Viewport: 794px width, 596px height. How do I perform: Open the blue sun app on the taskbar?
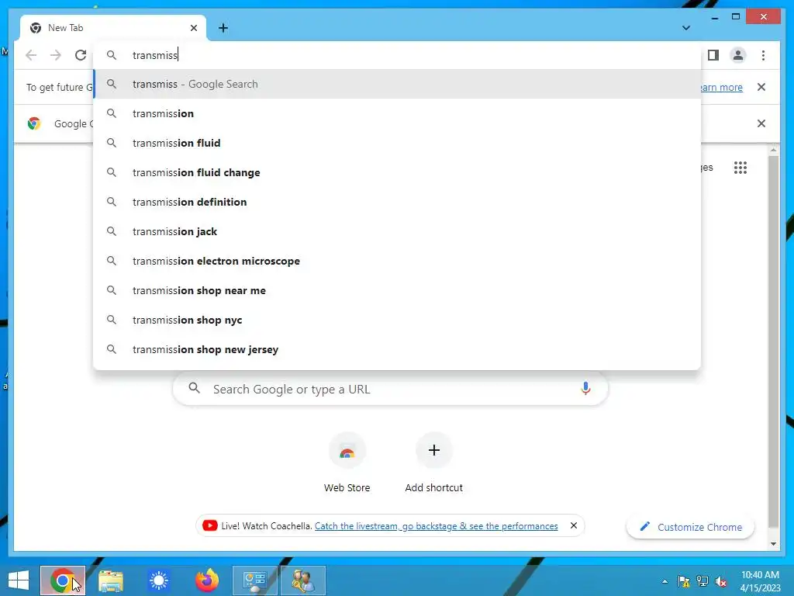click(x=158, y=580)
